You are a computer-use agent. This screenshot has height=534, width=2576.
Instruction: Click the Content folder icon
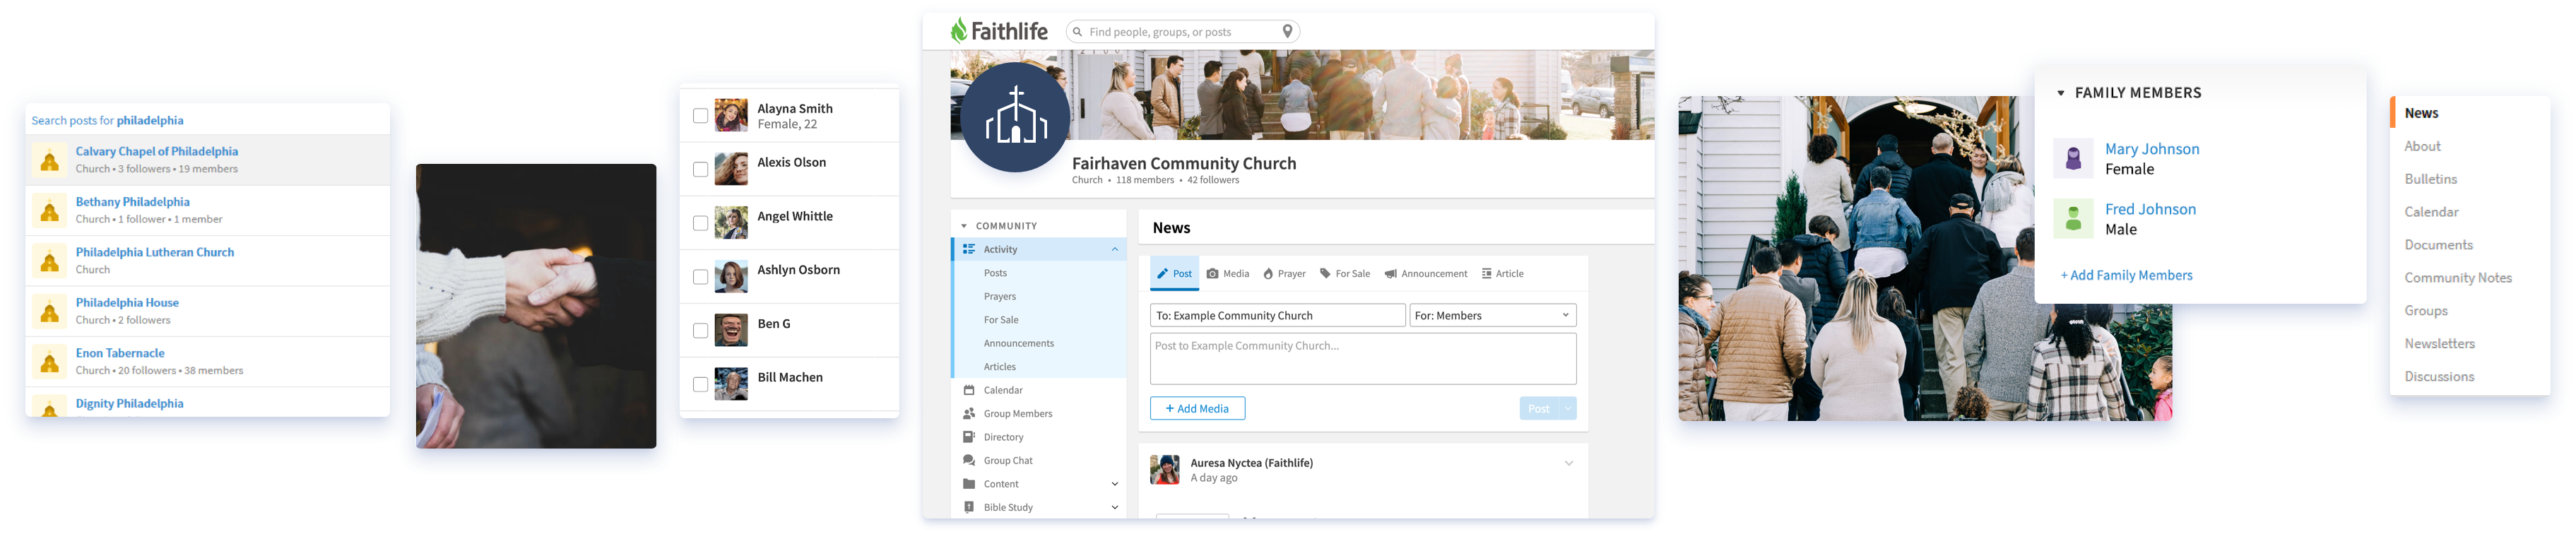tap(968, 484)
